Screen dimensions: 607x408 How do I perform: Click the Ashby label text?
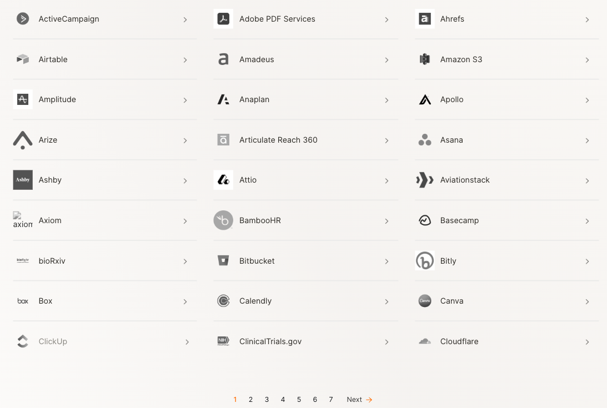(x=50, y=180)
